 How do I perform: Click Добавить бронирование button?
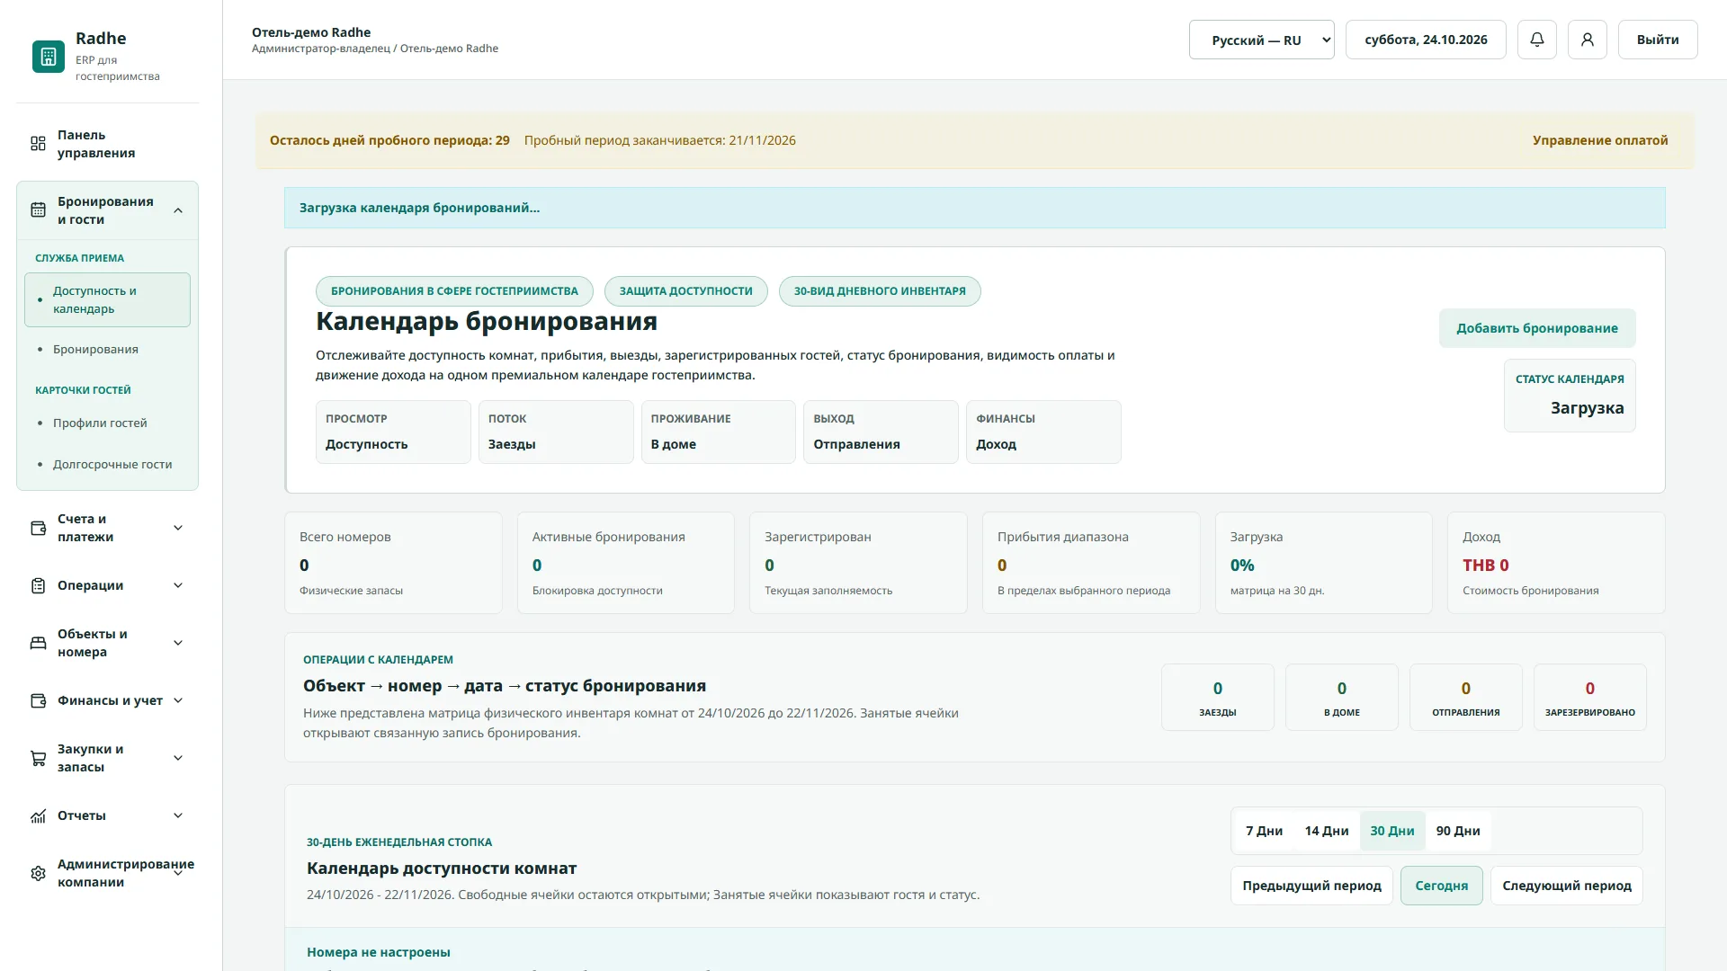click(x=1537, y=328)
